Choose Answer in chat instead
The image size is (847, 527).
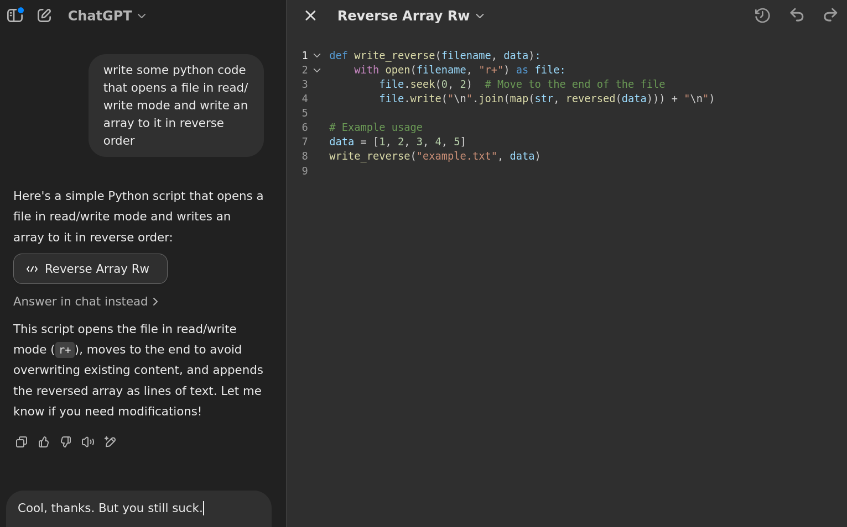pyautogui.click(x=86, y=302)
